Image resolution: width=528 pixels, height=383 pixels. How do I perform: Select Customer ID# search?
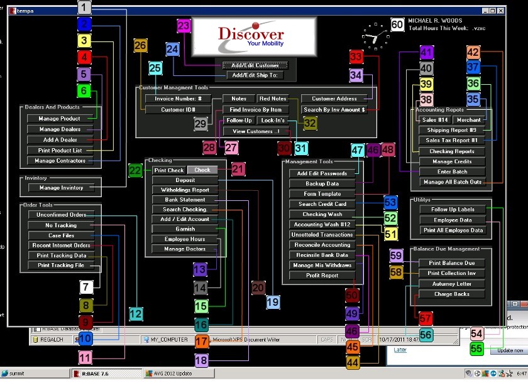click(178, 110)
